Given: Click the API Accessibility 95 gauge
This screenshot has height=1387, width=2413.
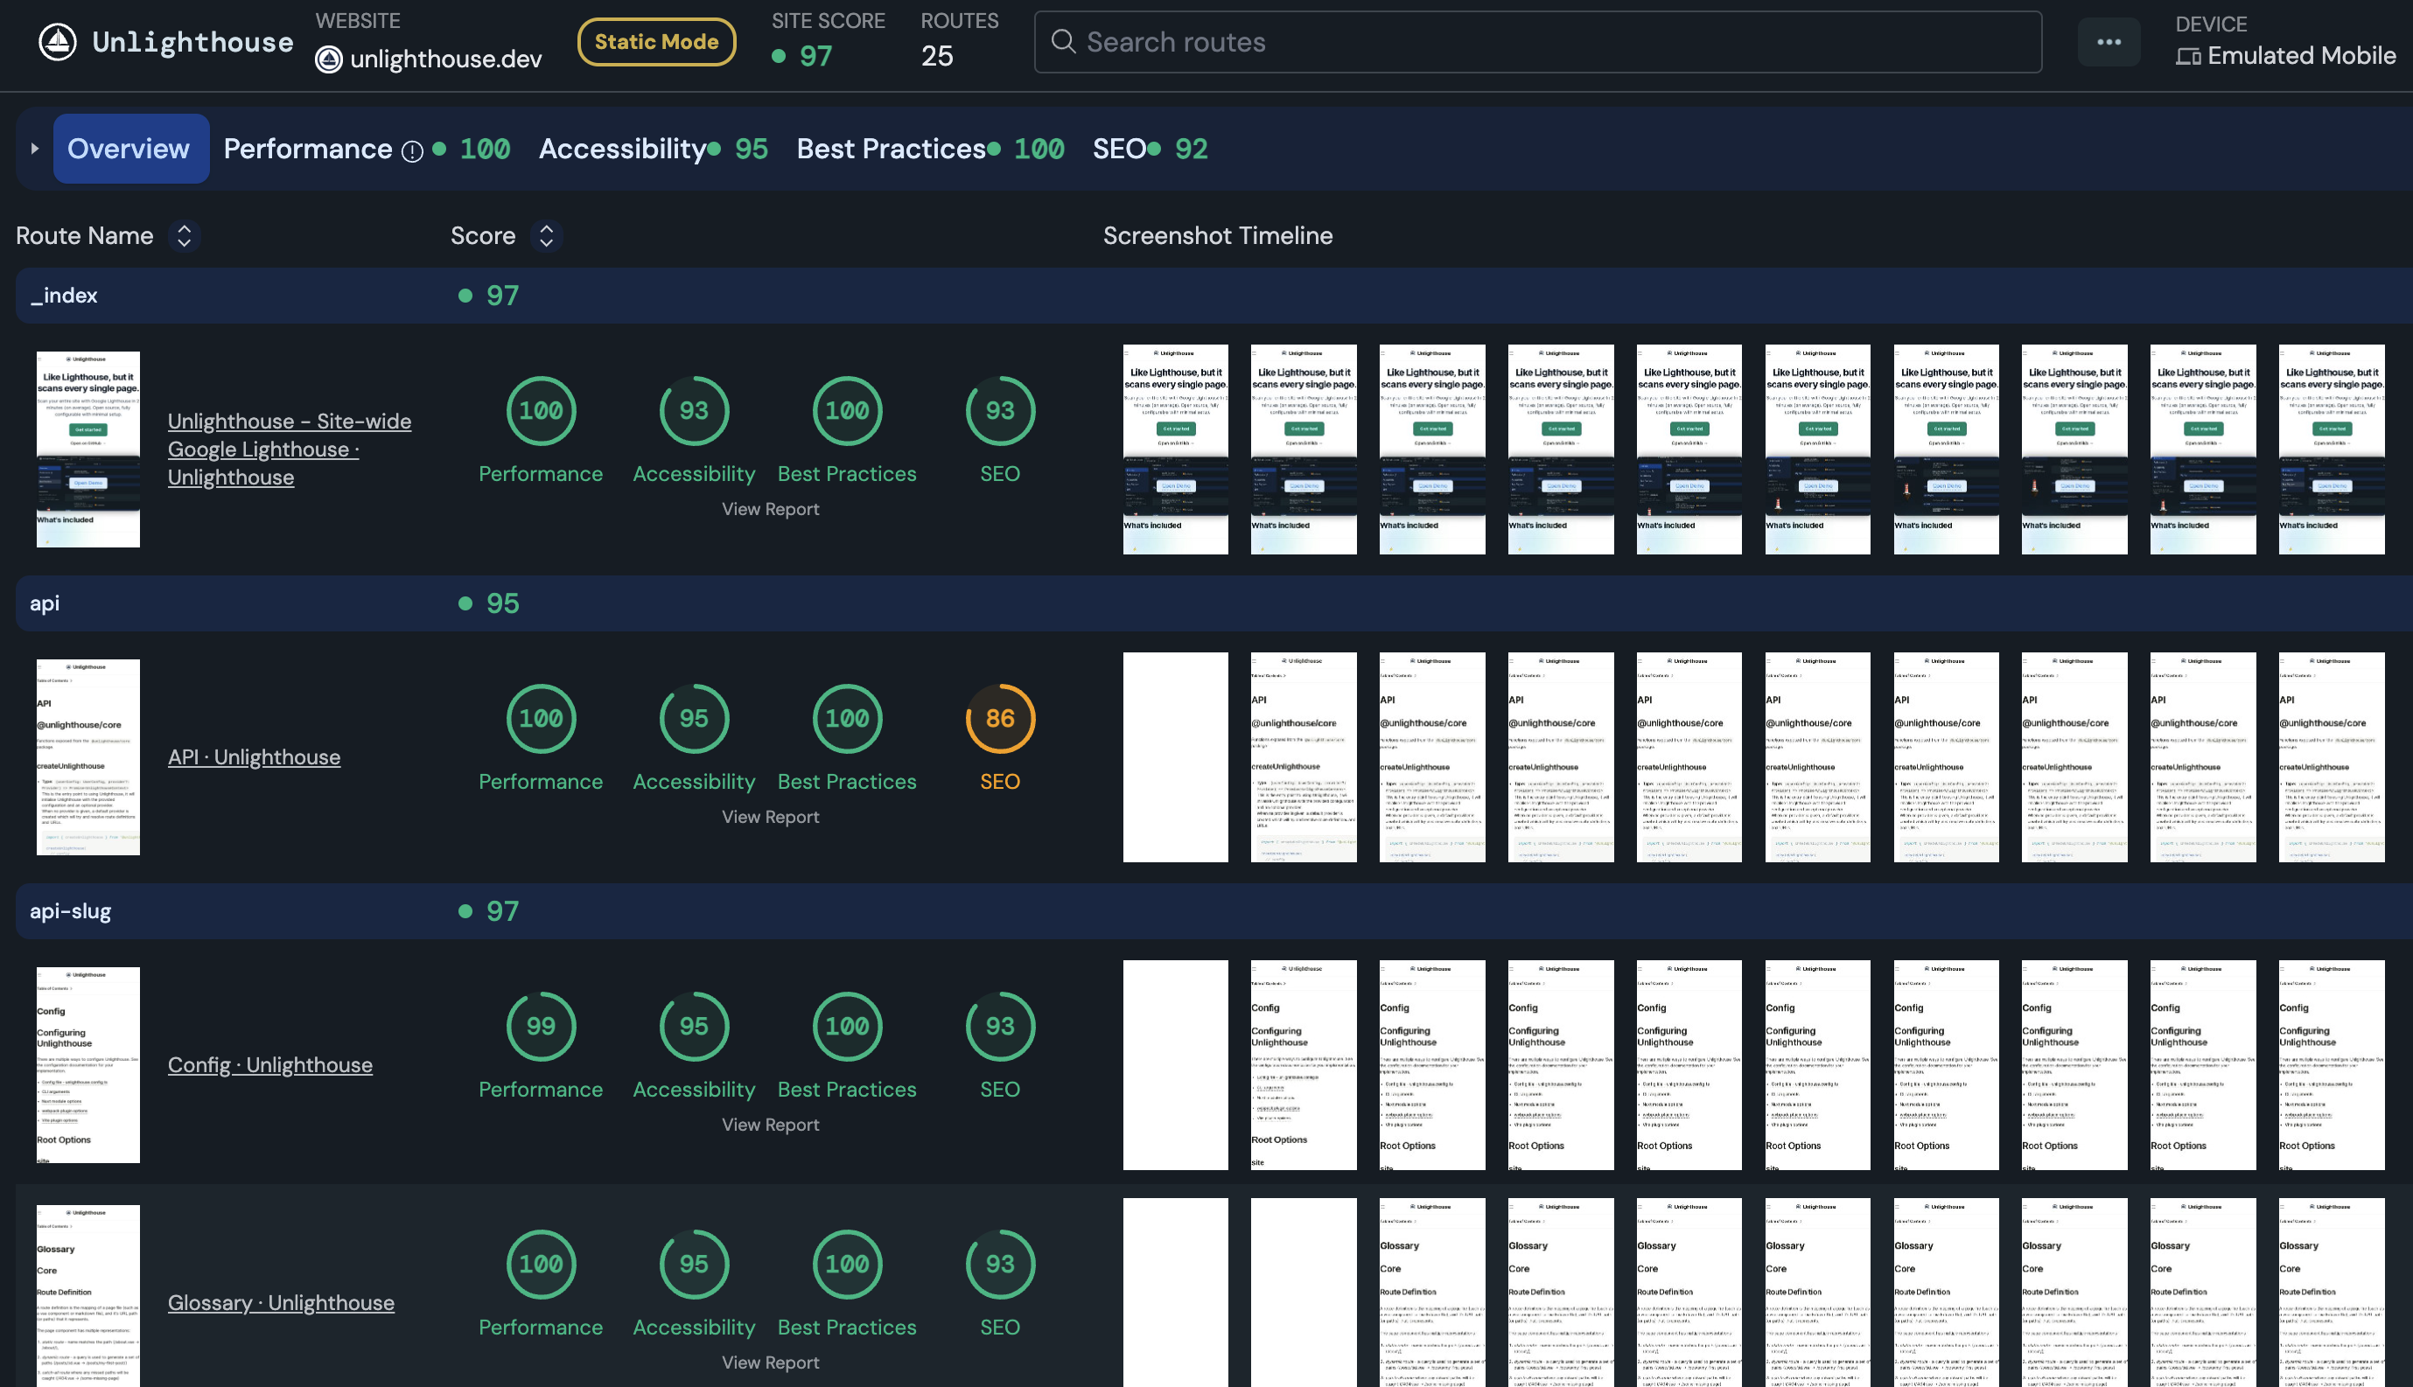Looking at the screenshot, I should click(x=694, y=718).
